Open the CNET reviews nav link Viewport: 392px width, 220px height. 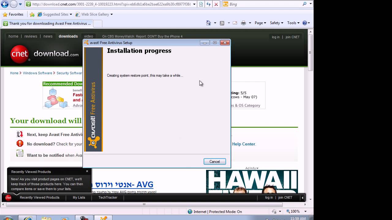(x=31, y=36)
